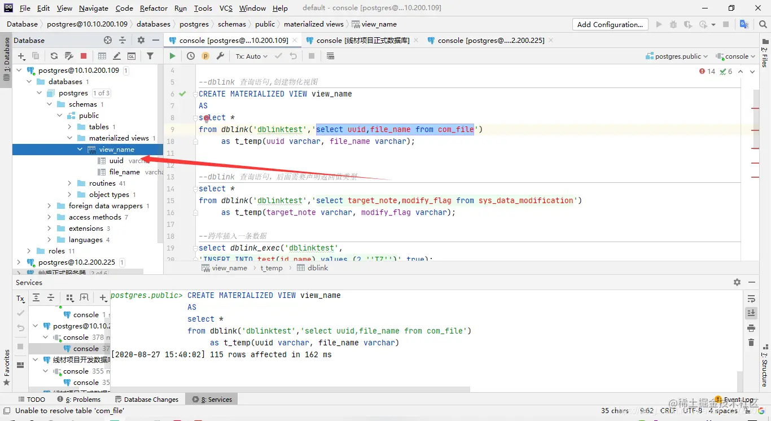Open Group By icon in Services toolbar
The height and width of the screenshot is (421, 771).
[x=70, y=298]
